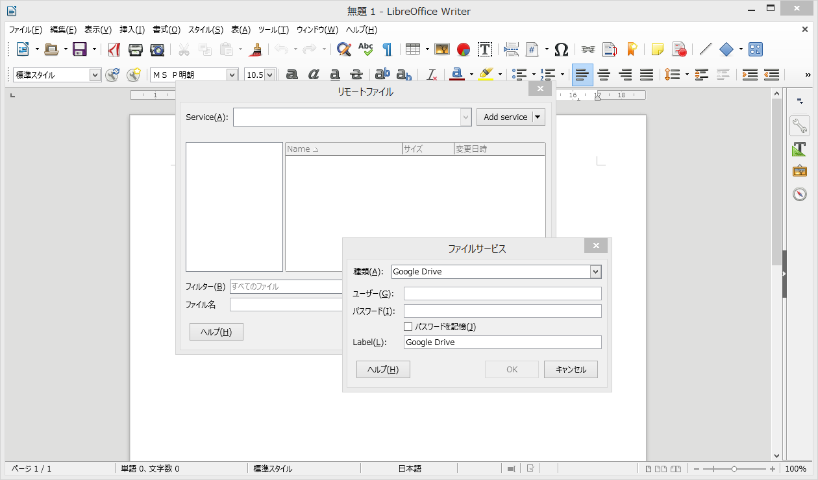This screenshot has height=480, width=818.
Task: Adjust the zoom slider in the status bar
Action: click(x=733, y=468)
